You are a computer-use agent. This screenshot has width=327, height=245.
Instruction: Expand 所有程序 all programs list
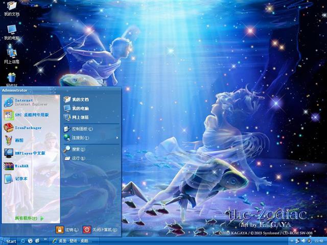[29, 218]
